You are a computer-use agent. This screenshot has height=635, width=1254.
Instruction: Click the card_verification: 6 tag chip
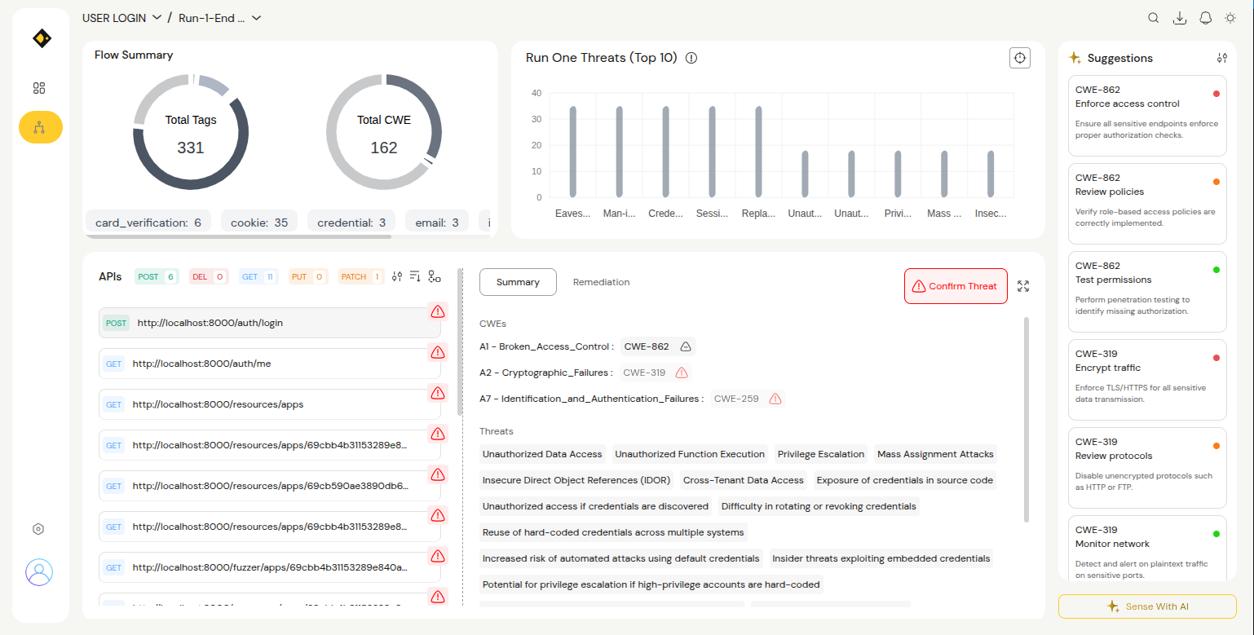tap(148, 222)
